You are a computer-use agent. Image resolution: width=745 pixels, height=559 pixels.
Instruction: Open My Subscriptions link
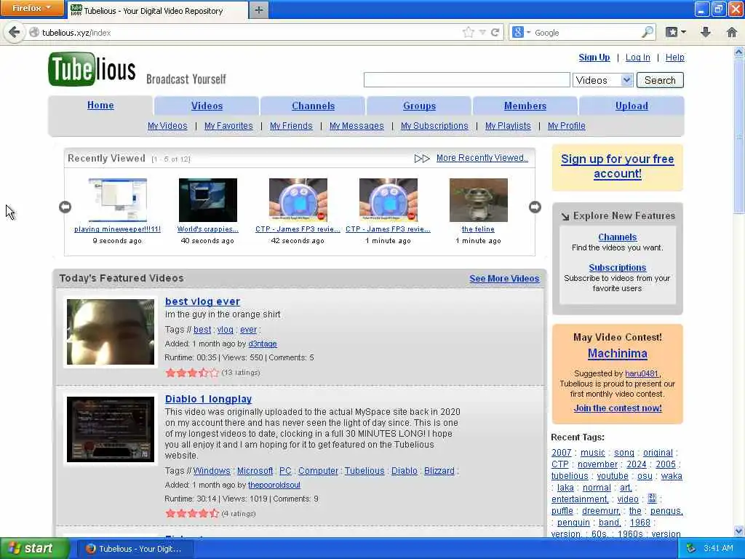(x=434, y=126)
